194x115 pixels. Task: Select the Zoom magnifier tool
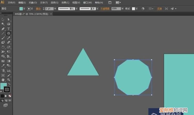coord(9,80)
